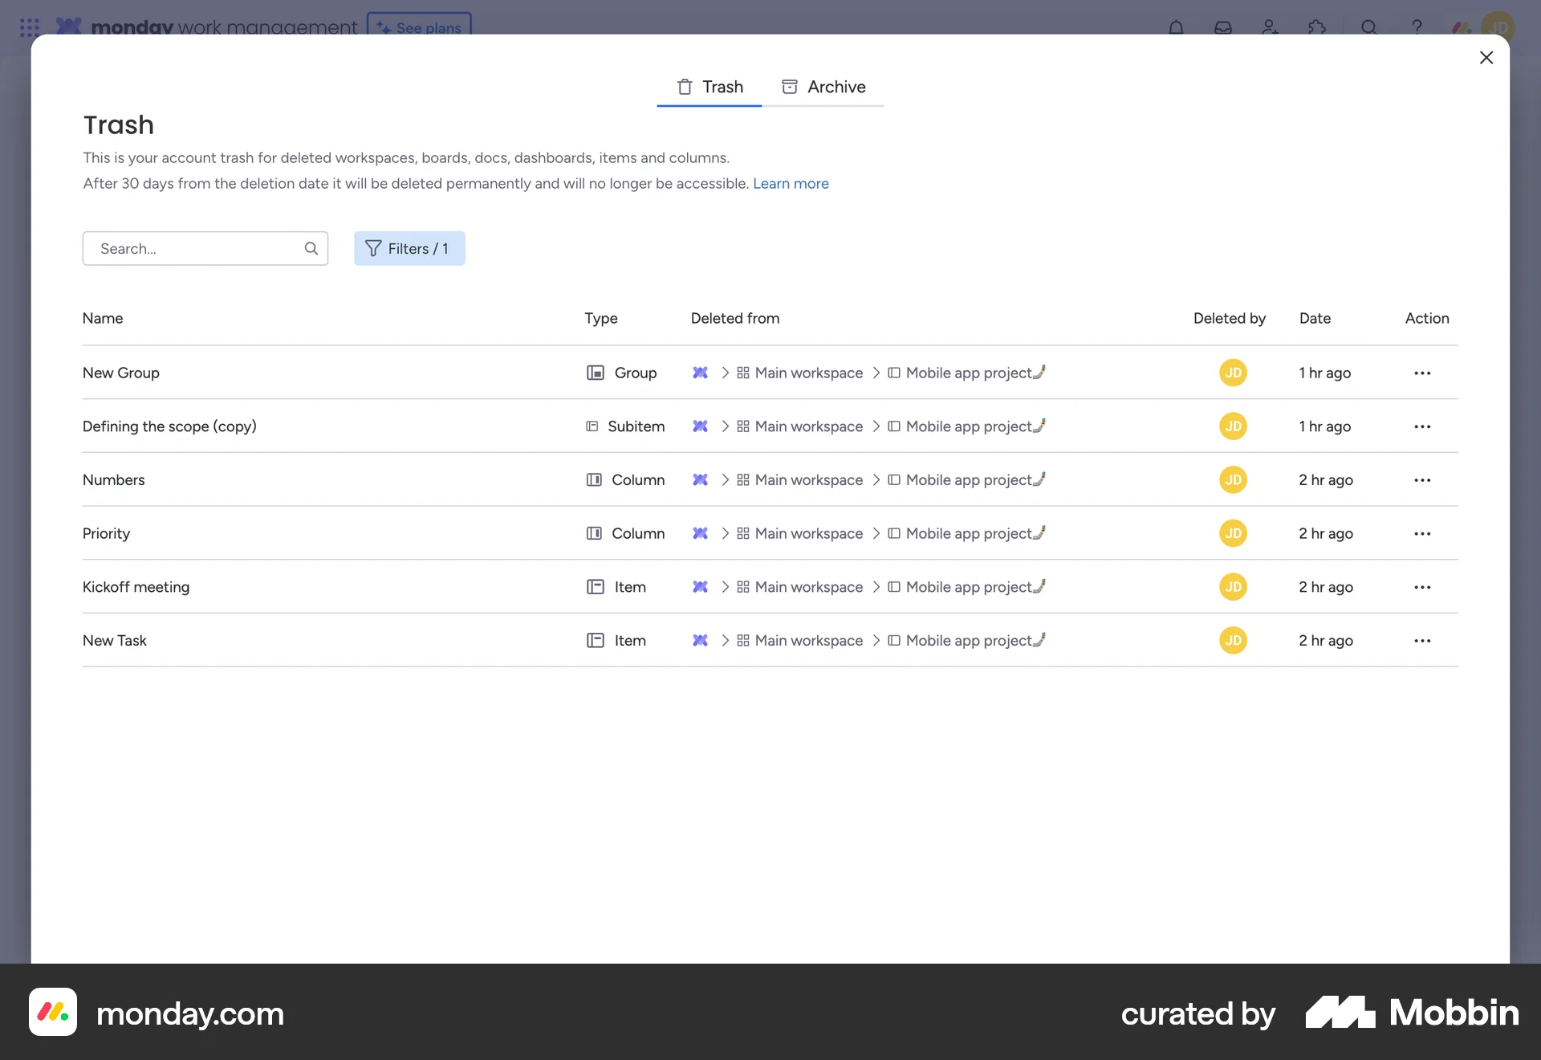The width and height of the screenshot is (1541, 1060).
Task: Select the Trash tab
Action: point(710,87)
